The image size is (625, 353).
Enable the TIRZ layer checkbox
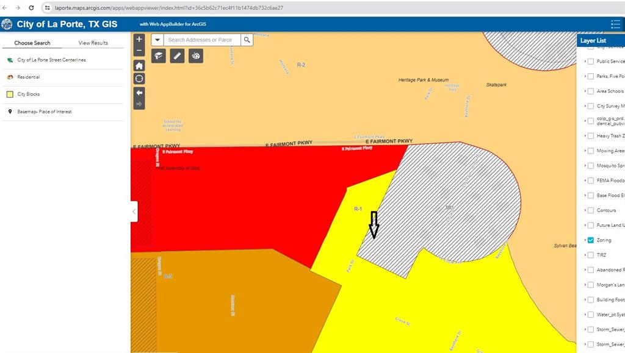coord(591,255)
